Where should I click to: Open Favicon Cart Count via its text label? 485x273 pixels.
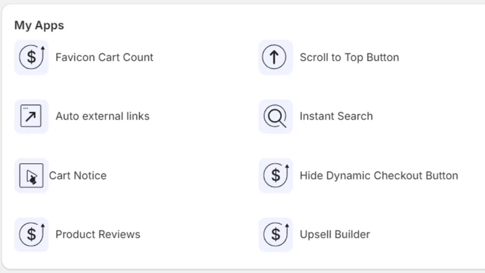coord(104,57)
